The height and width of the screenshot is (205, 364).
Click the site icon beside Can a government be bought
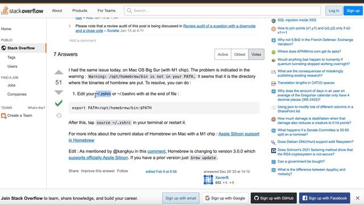pyautogui.click(x=274, y=162)
